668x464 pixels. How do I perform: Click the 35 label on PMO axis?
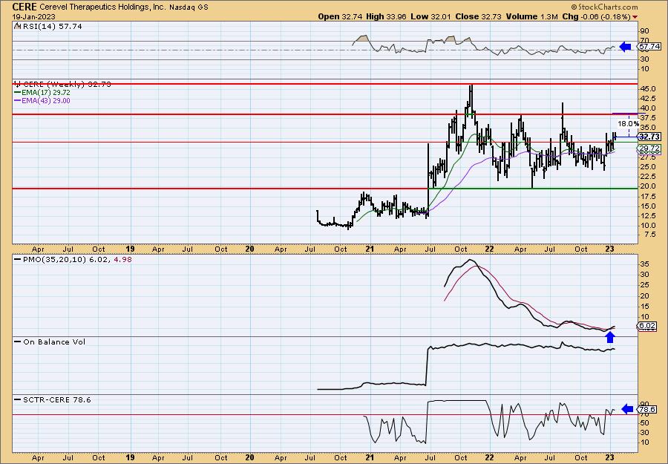pos(644,264)
